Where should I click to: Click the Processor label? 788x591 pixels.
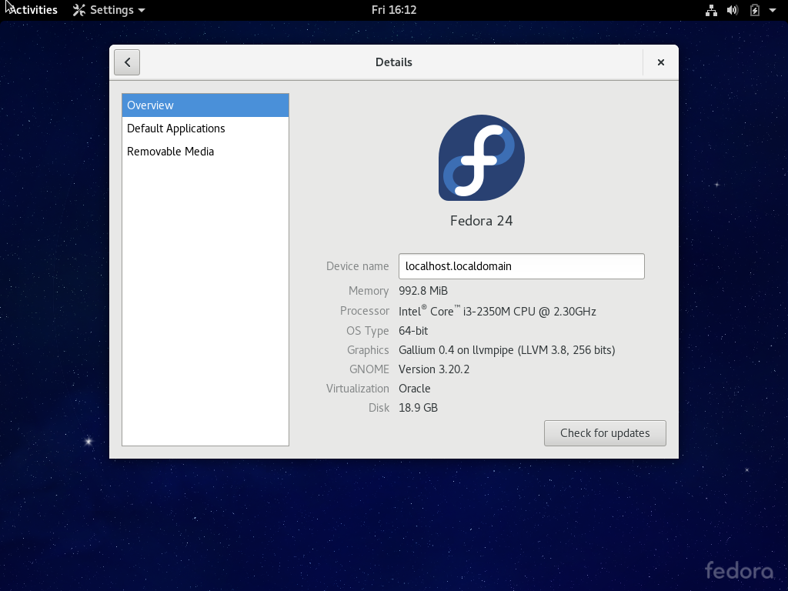click(364, 311)
